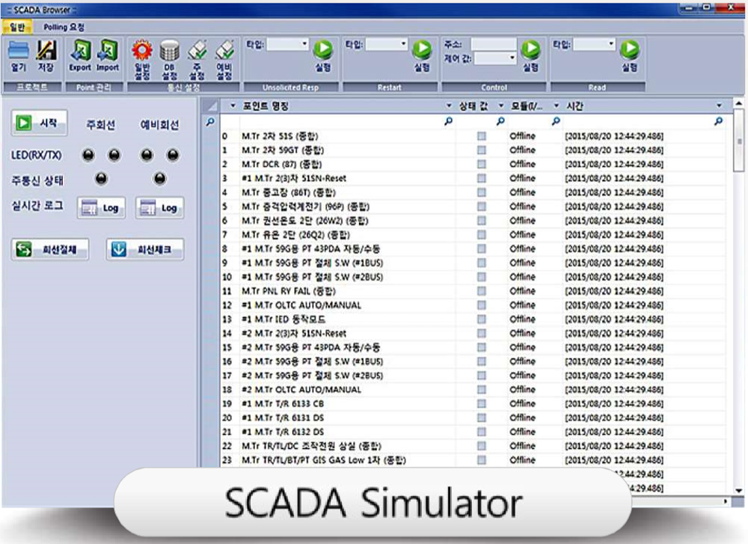
Task: Open 제어 값 dropdown in Control group
Action: coord(512,58)
